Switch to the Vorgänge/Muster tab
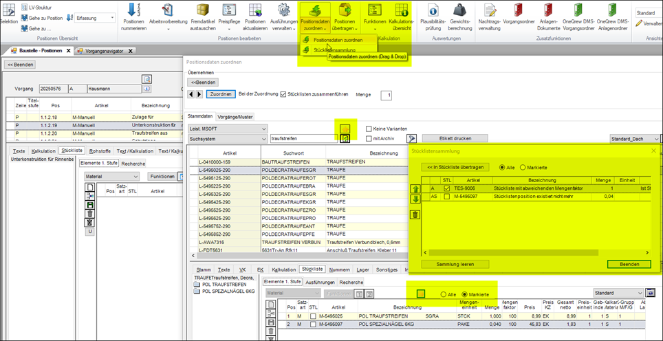The height and width of the screenshot is (341, 663). click(235, 117)
